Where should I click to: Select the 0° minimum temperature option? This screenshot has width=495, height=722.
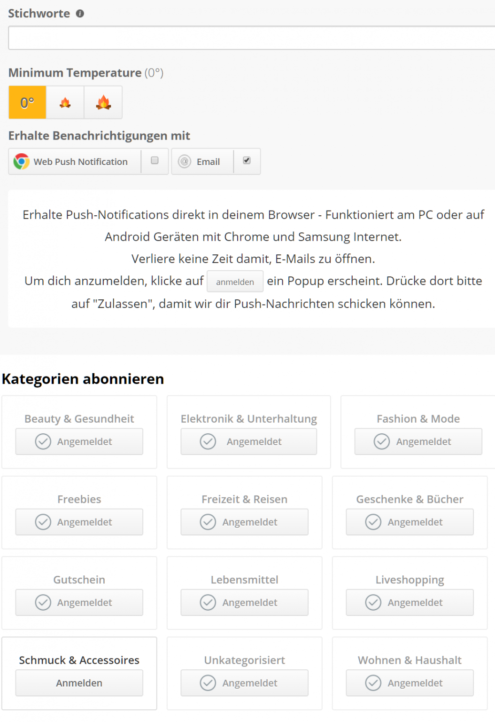[27, 102]
